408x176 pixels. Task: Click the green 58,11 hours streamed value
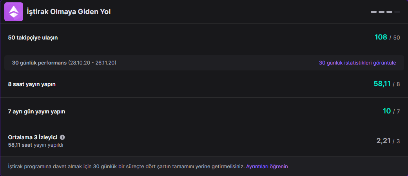382,83
